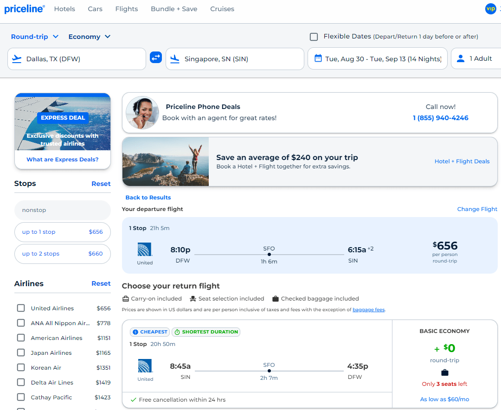This screenshot has width=501, height=410.
Task: Click the swap origin and destination icon
Action: pyautogui.click(x=155, y=58)
